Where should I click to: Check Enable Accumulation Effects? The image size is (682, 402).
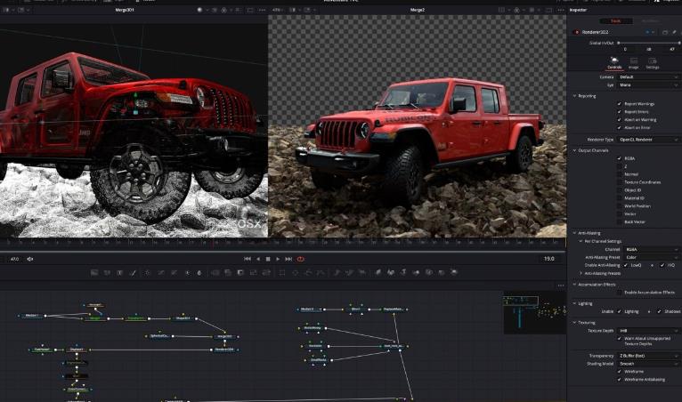(620, 293)
